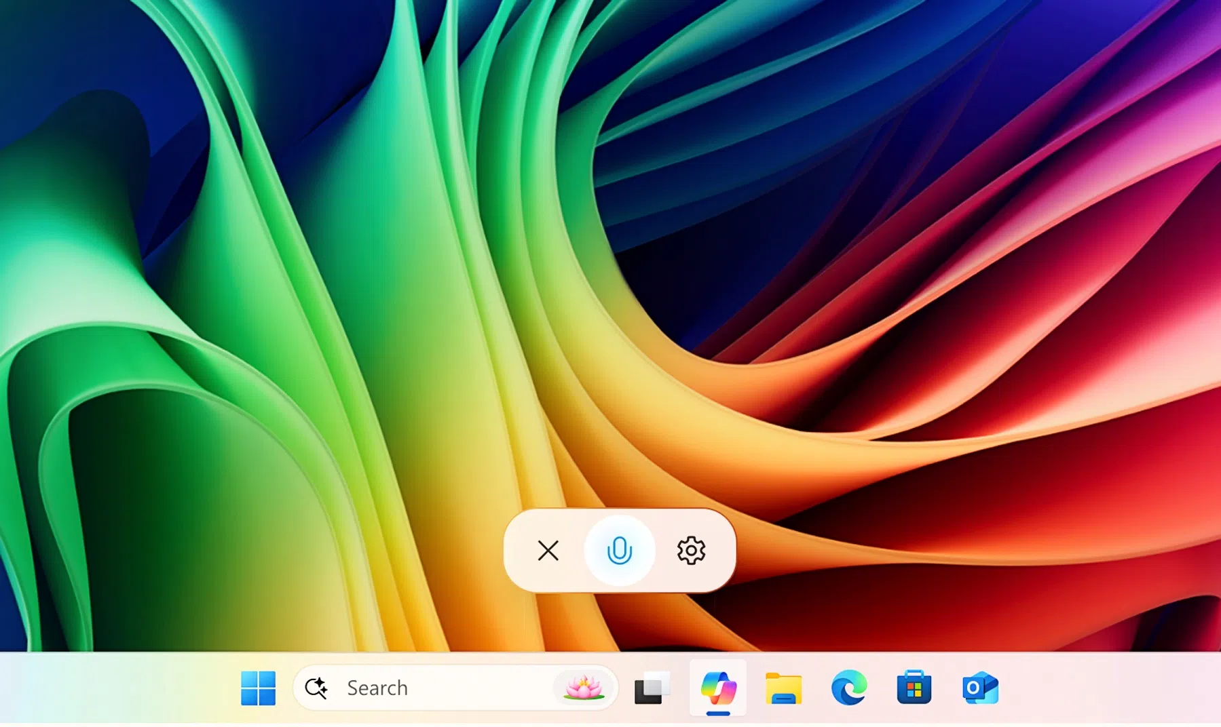Open the Windows Start menu
1221x727 pixels.
(x=258, y=688)
